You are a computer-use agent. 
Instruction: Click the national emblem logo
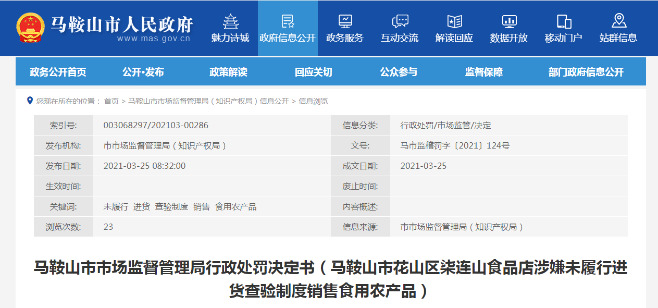pos(31,28)
